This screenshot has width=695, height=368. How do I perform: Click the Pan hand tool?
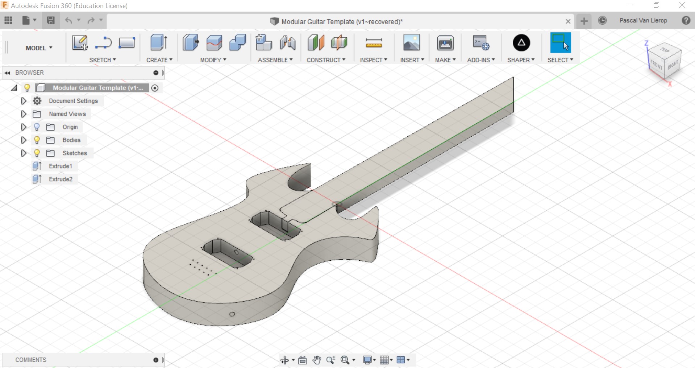pos(317,360)
